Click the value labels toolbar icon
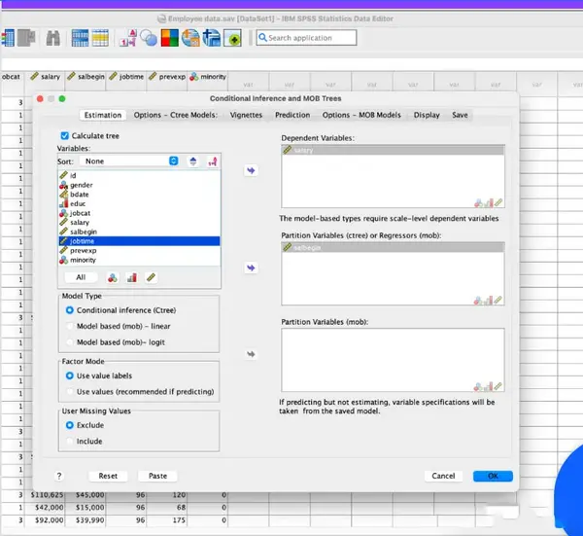Viewport: 583px width, 536px height. pyautogui.click(x=128, y=38)
